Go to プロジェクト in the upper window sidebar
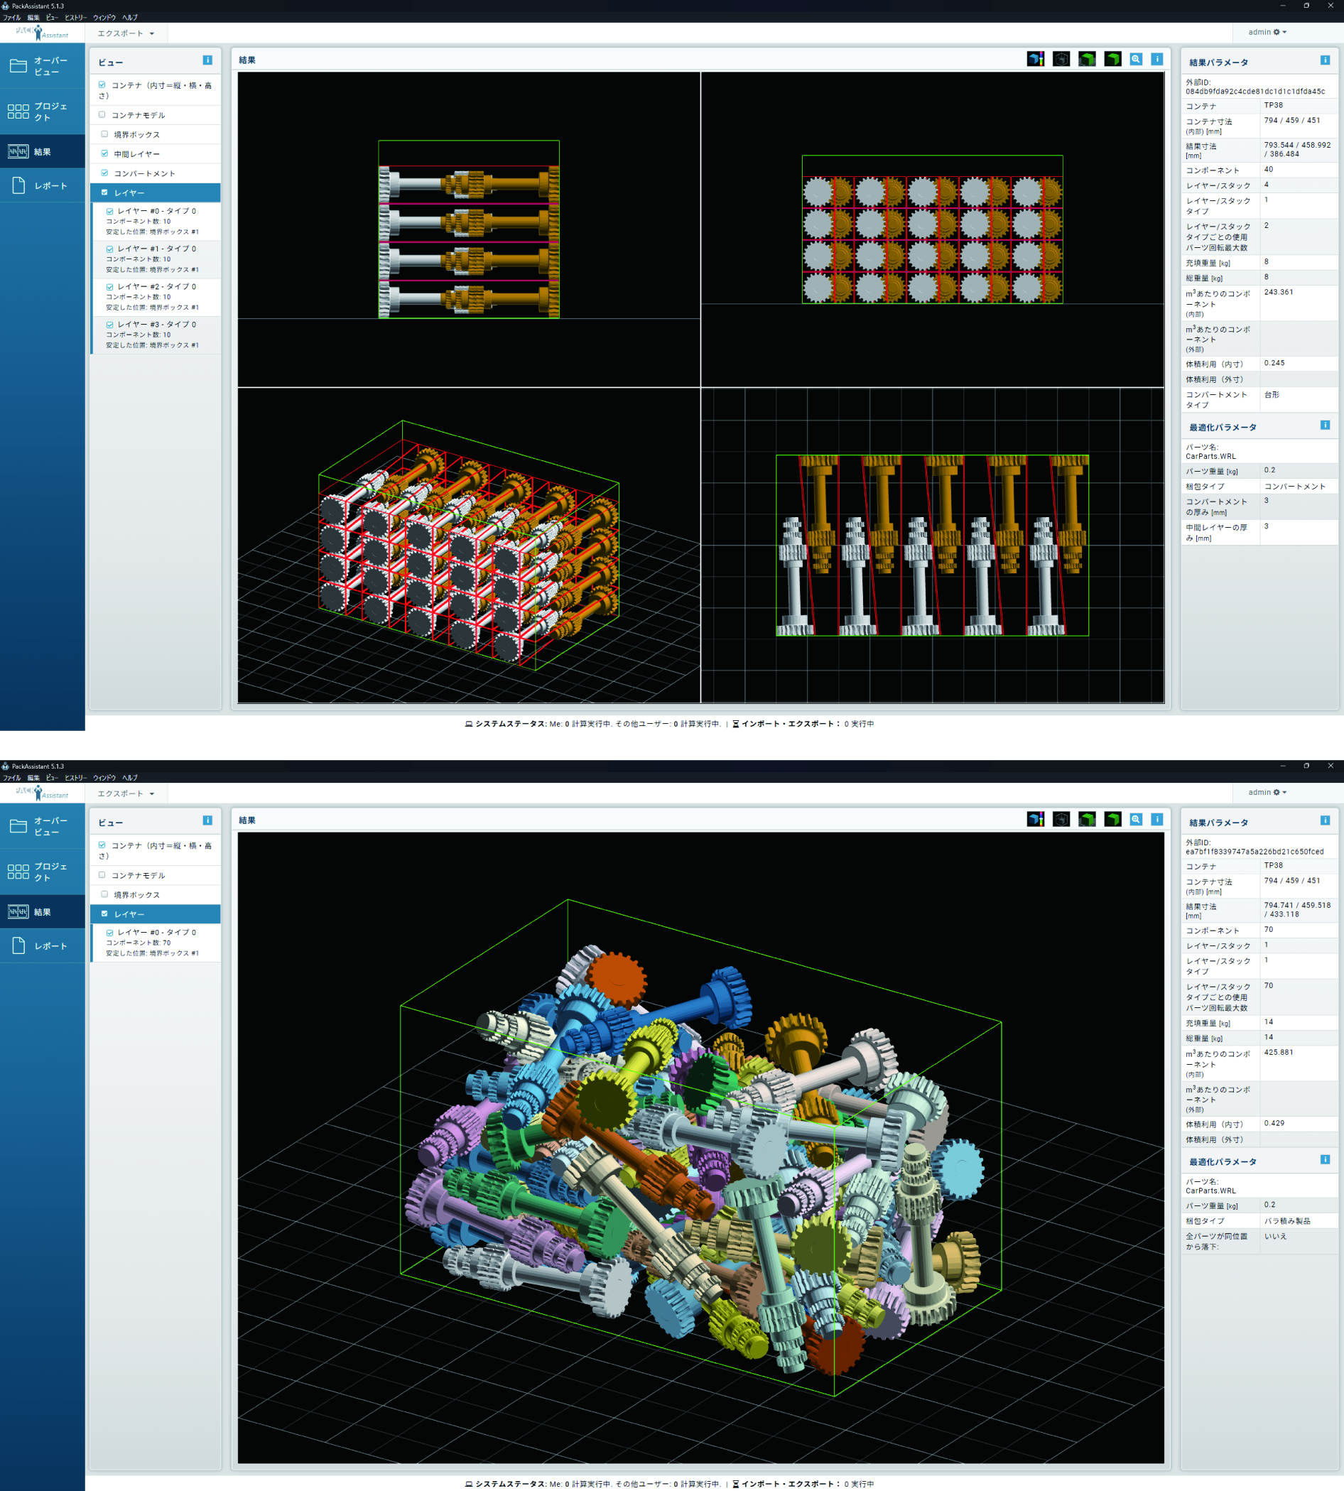The height and width of the screenshot is (1491, 1344). (x=42, y=112)
